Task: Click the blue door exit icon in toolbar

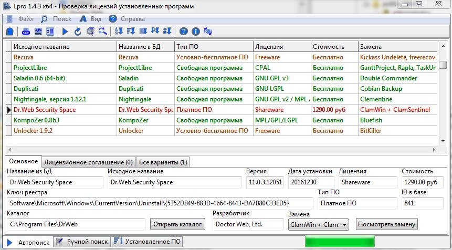Action: tap(10, 31)
